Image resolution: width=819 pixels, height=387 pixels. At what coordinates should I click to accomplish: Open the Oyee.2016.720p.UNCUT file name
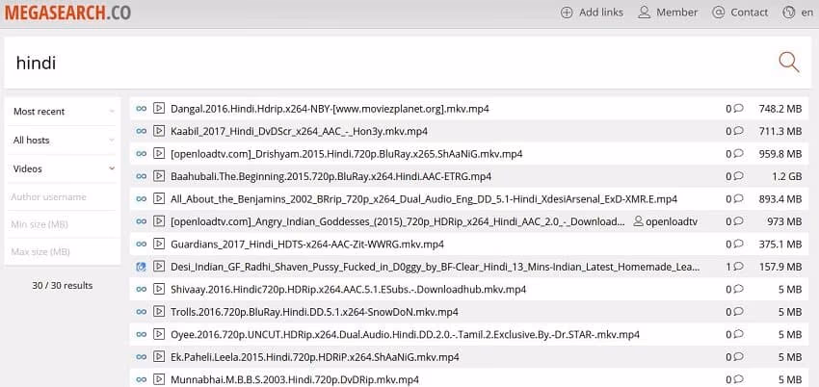(x=405, y=334)
